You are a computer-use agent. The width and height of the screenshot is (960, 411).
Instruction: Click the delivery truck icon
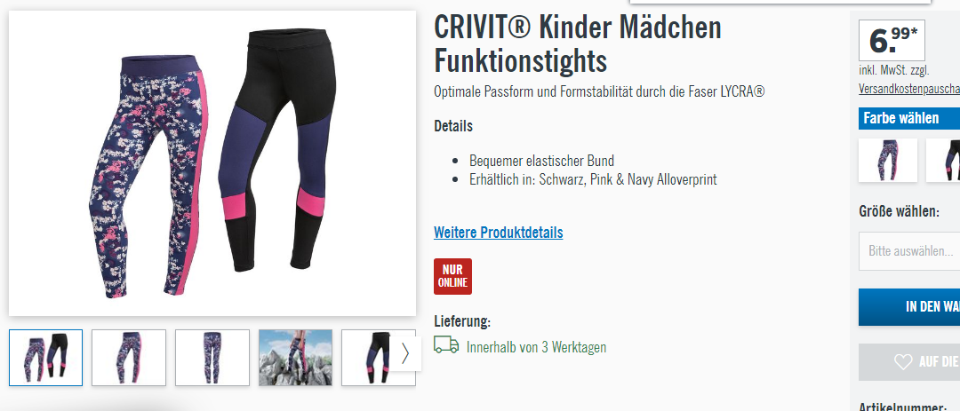(x=445, y=345)
